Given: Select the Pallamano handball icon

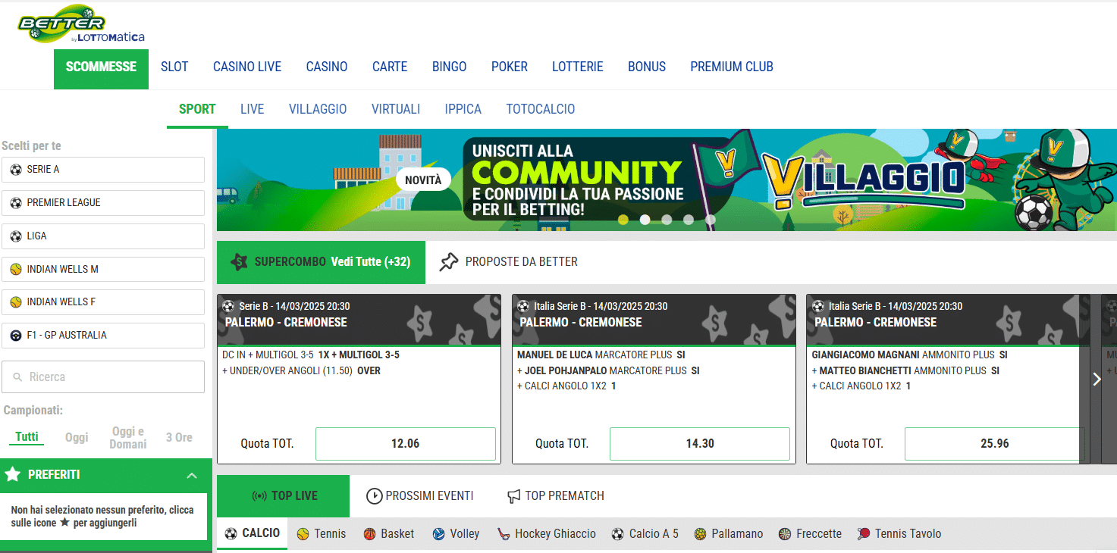Looking at the screenshot, I should (x=702, y=533).
